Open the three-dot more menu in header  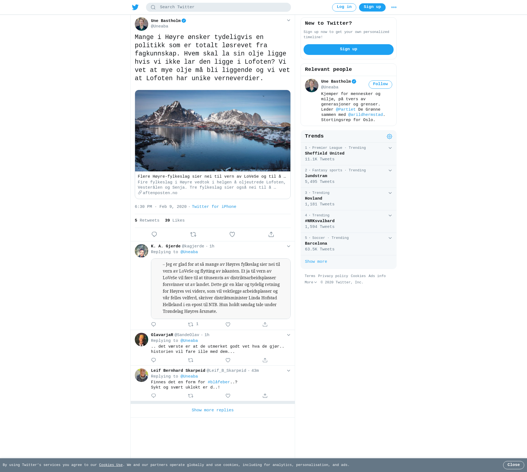pyautogui.click(x=394, y=7)
